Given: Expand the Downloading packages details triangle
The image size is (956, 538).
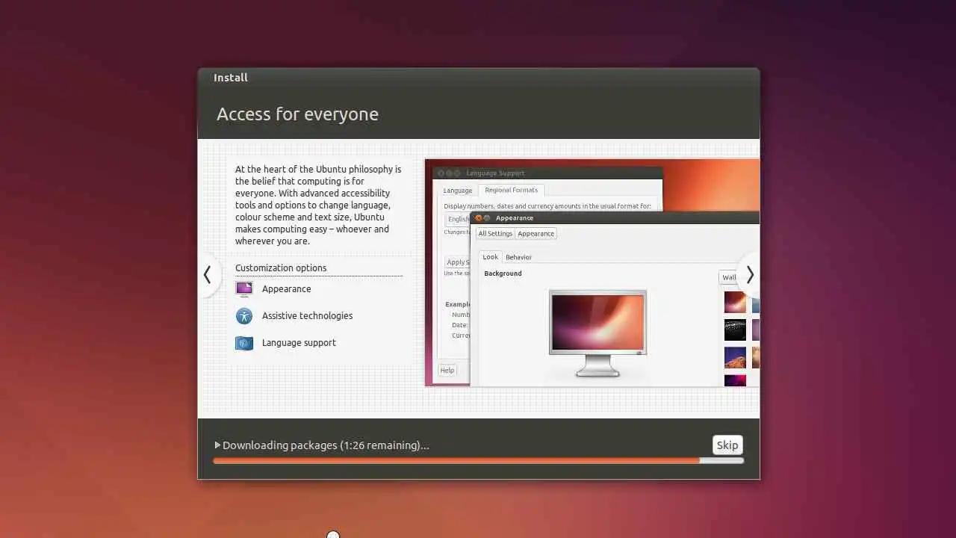Looking at the screenshot, I should (217, 445).
